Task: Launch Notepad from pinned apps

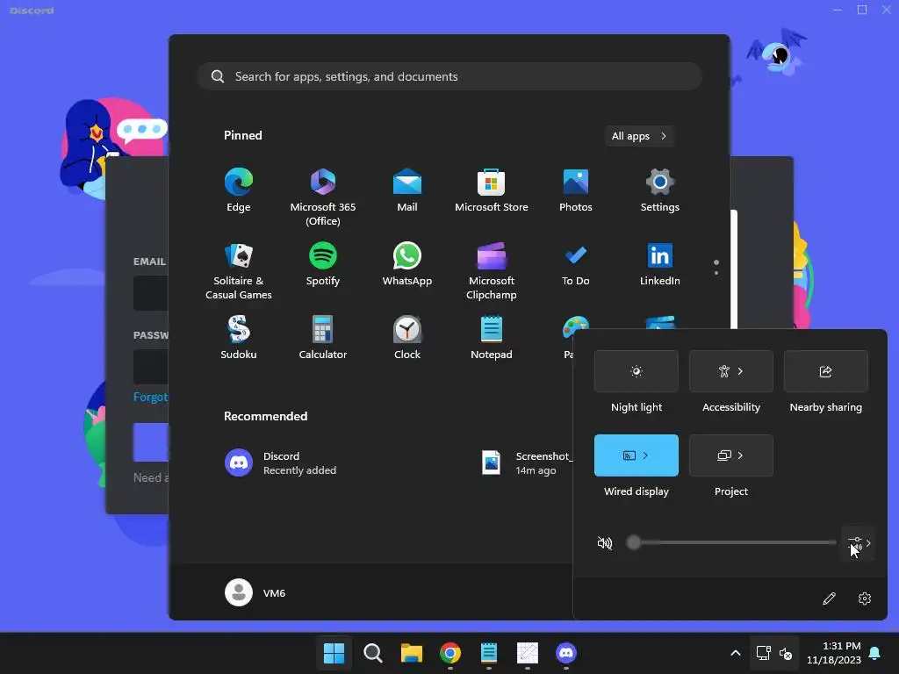Action: coord(492,338)
